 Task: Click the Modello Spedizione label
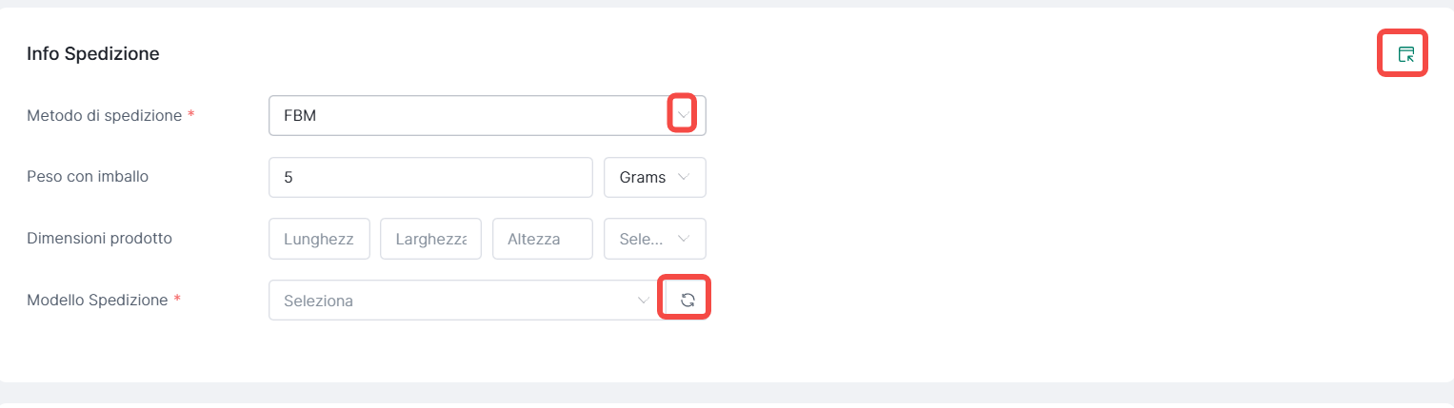pos(97,300)
